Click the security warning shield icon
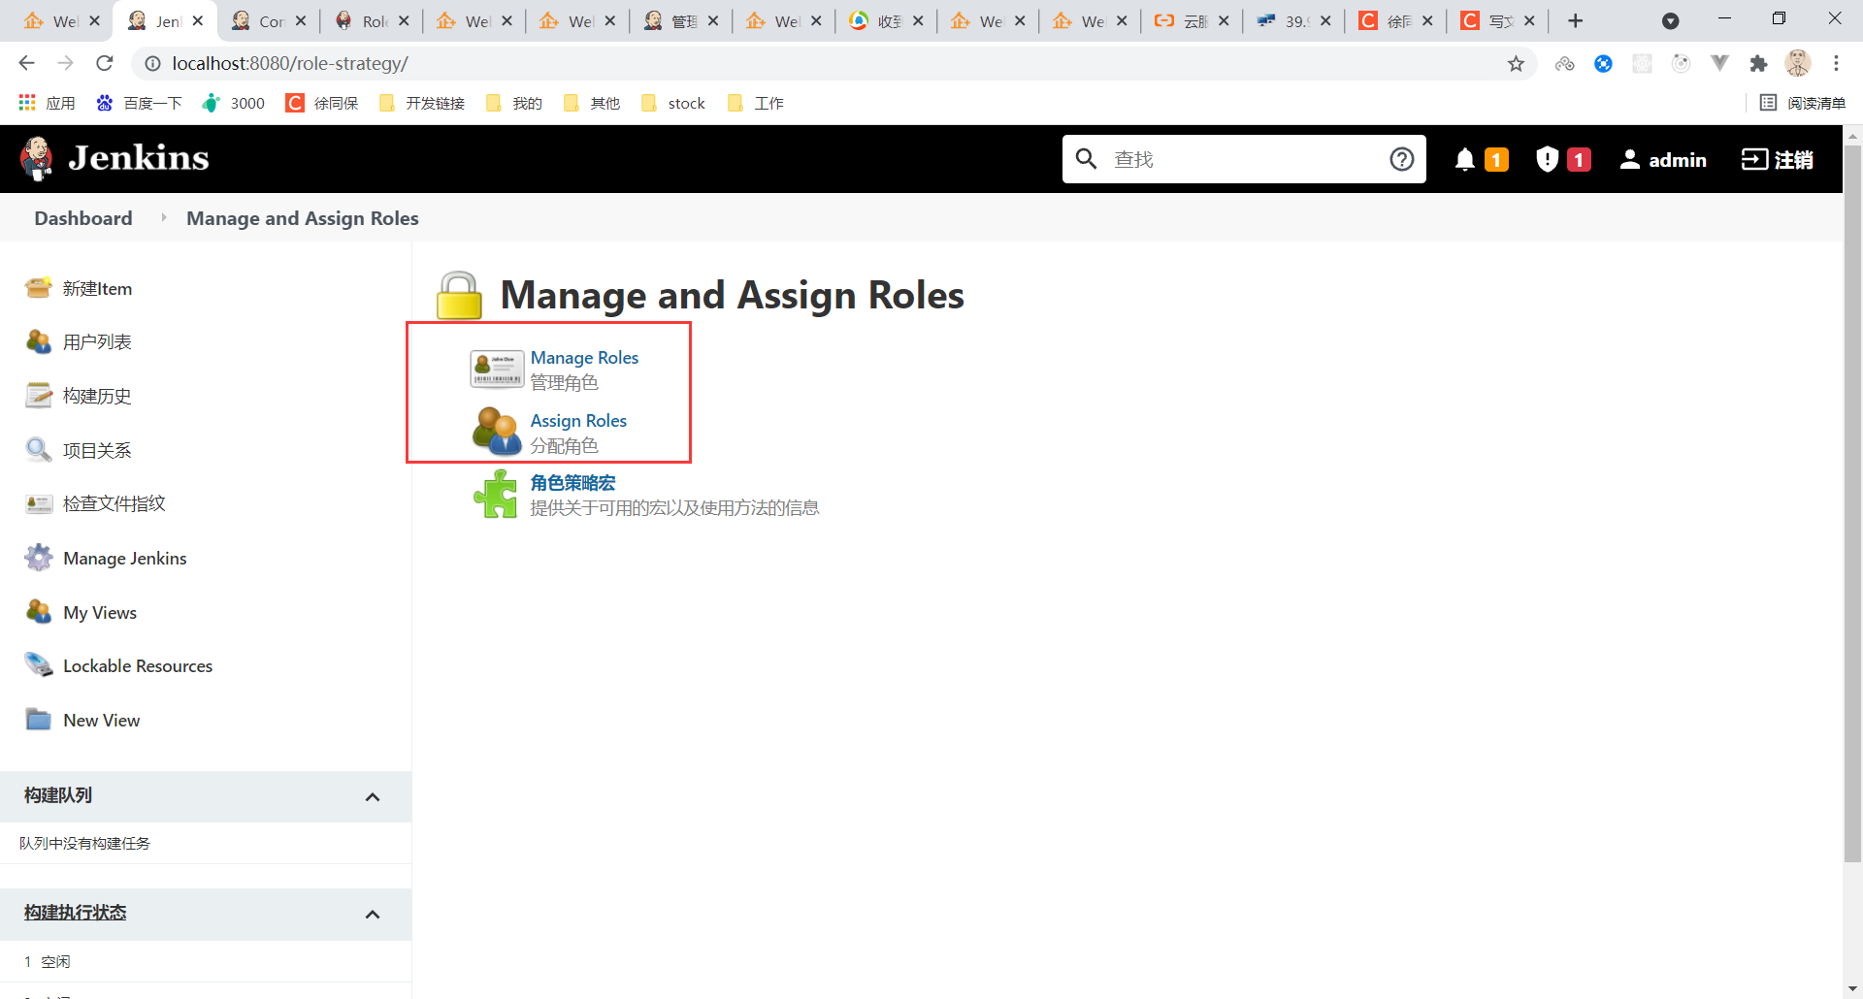The height and width of the screenshot is (999, 1863). point(1546,159)
